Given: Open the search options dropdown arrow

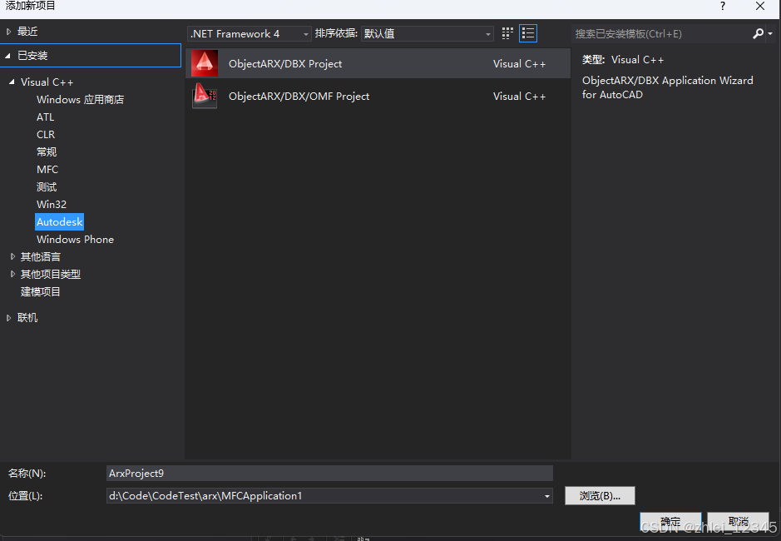Looking at the screenshot, I should tap(770, 33).
